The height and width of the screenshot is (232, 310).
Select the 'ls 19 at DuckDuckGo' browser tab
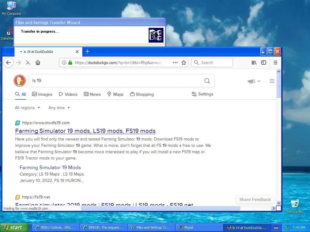coord(48,52)
